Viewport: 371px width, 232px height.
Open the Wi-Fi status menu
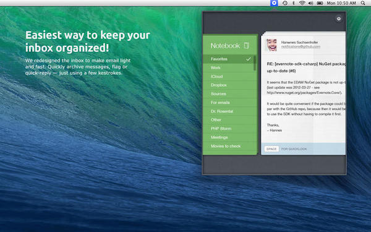tap(302, 3)
